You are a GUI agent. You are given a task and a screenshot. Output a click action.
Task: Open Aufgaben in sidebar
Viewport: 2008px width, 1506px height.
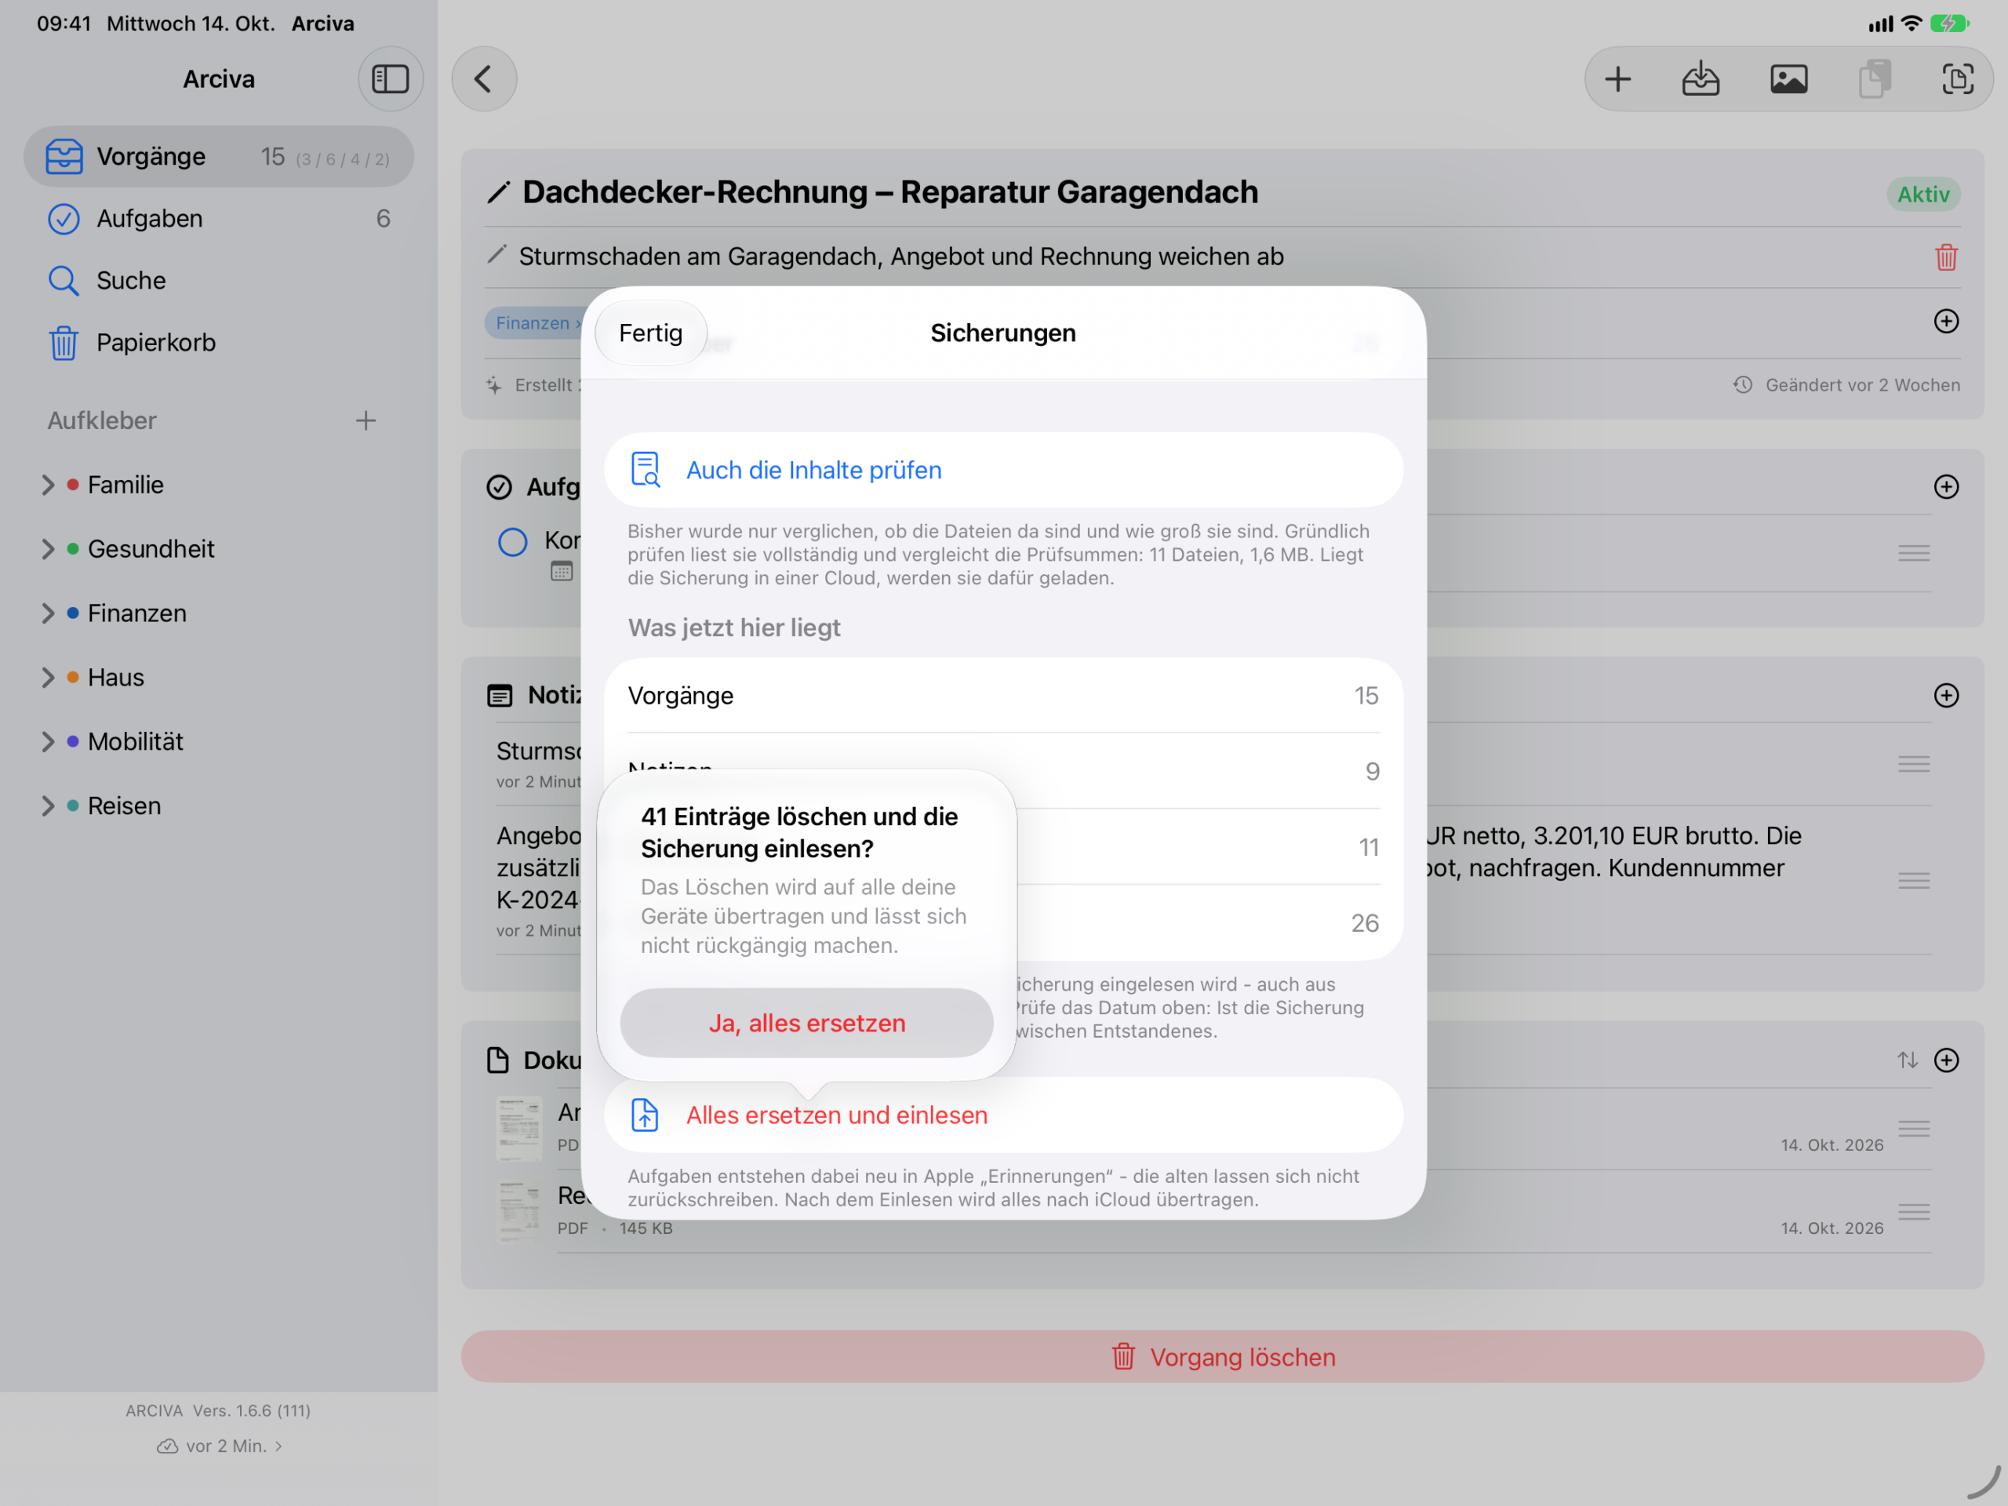coord(219,219)
